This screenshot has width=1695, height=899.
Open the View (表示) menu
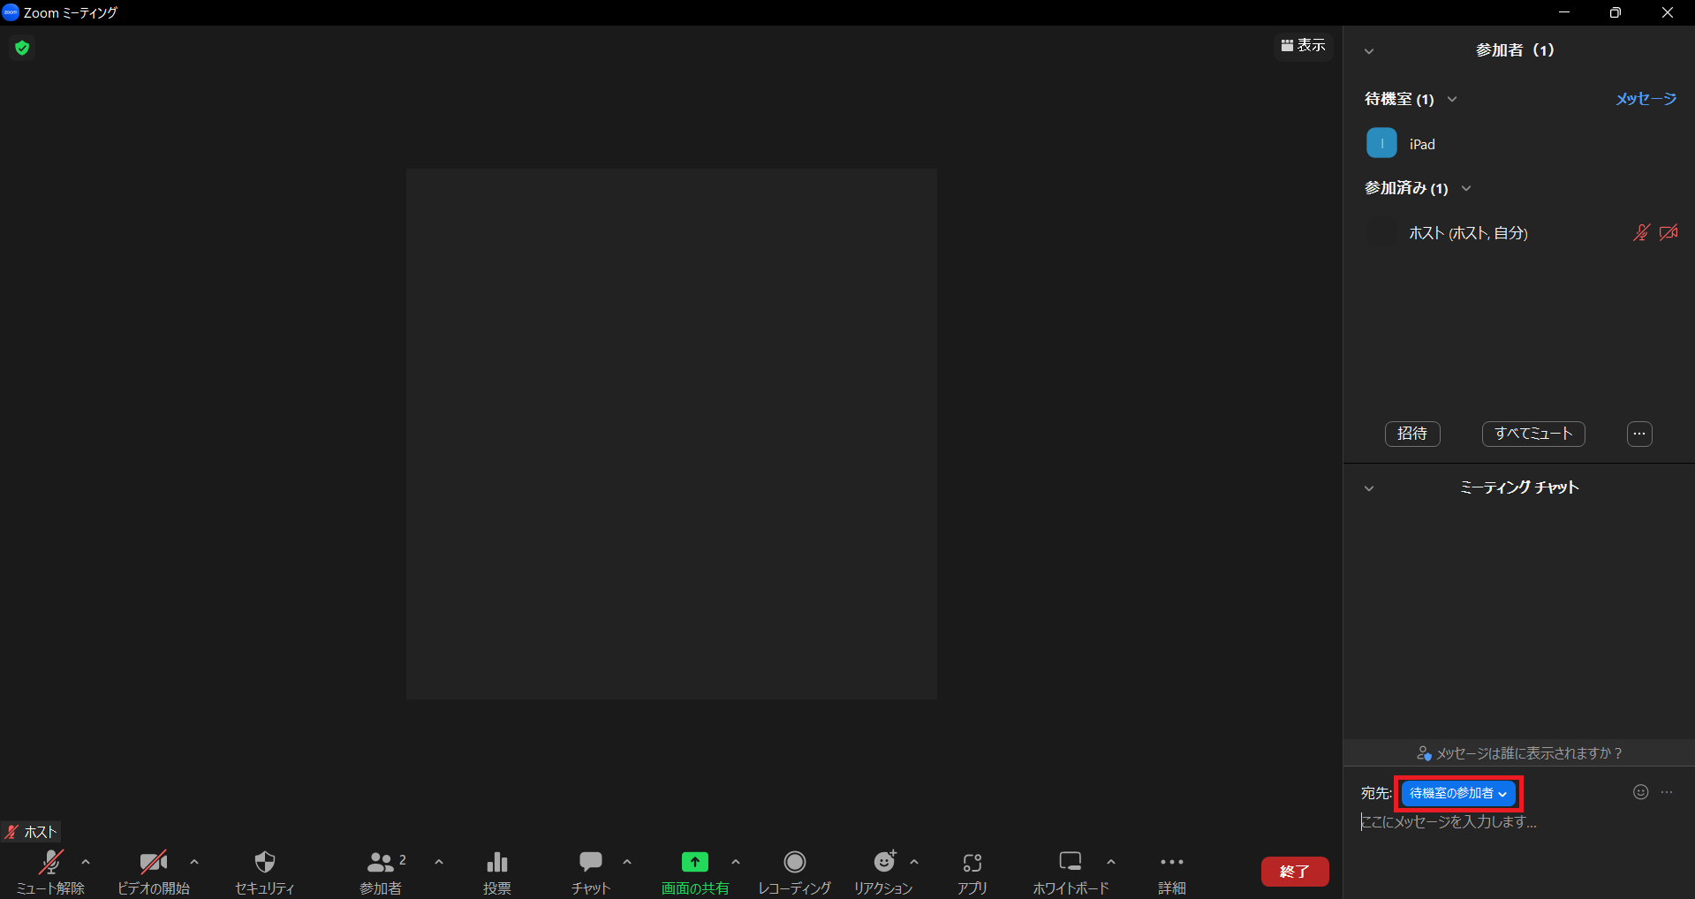[1303, 45]
